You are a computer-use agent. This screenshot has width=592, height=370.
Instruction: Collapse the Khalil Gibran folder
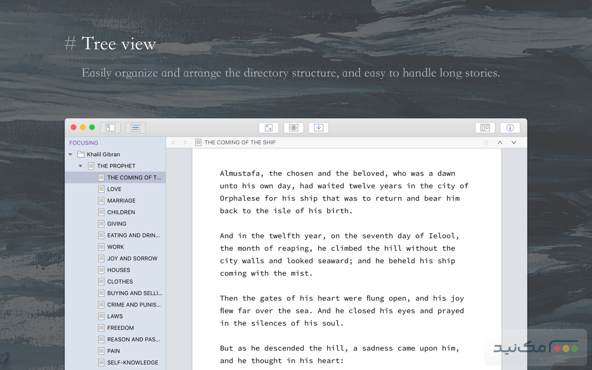(71, 154)
